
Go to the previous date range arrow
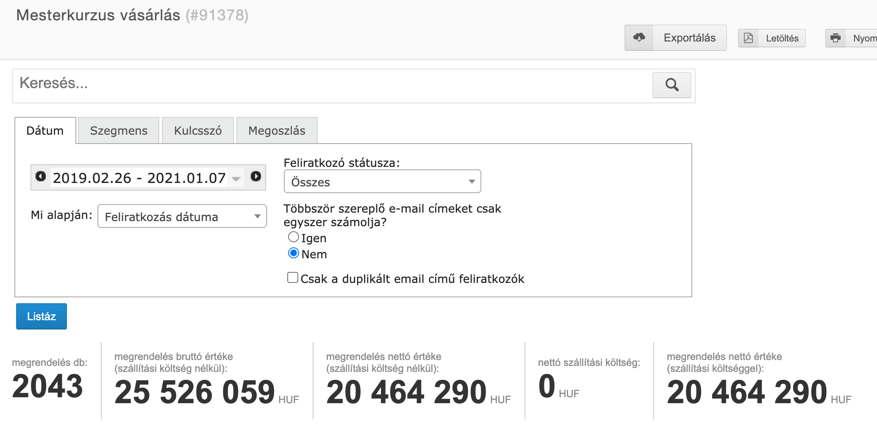(41, 176)
